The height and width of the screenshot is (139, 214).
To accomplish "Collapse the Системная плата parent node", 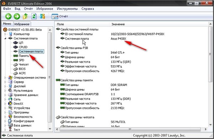I will click(5, 38).
